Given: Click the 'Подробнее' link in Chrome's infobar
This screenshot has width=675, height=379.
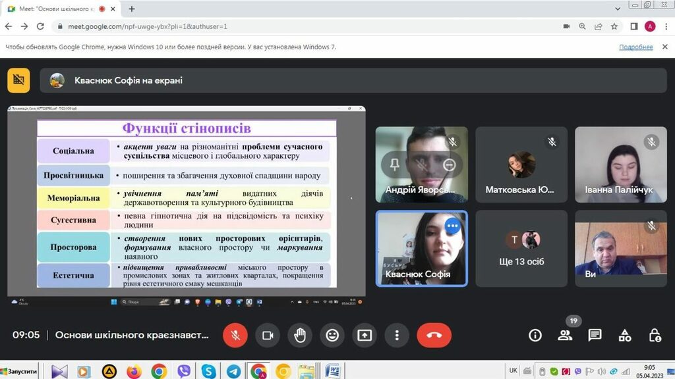Looking at the screenshot, I should [635, 47].
